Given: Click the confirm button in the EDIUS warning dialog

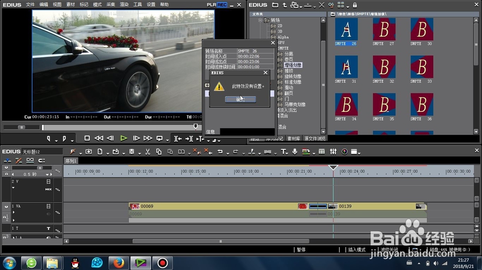Looking at the screenshot, I should (x=241, y=99).
